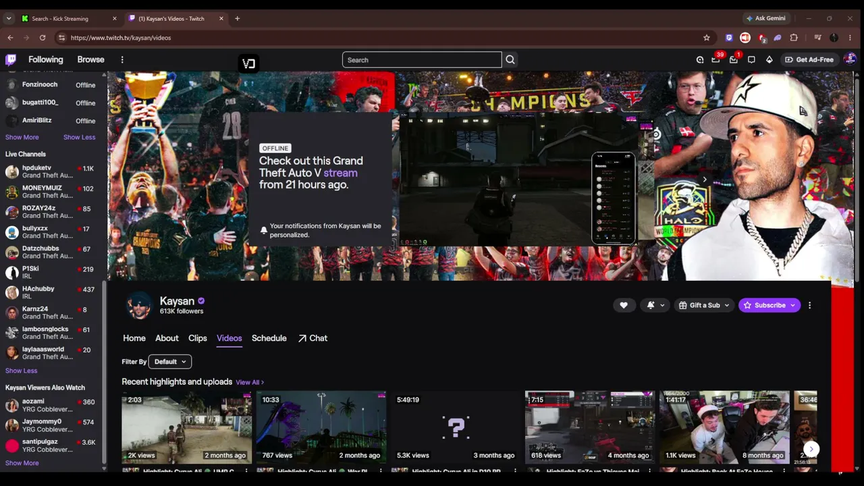Open Kaysan's notification bell dropdown
The image size is (864, 486).
[x=655, y=305]
